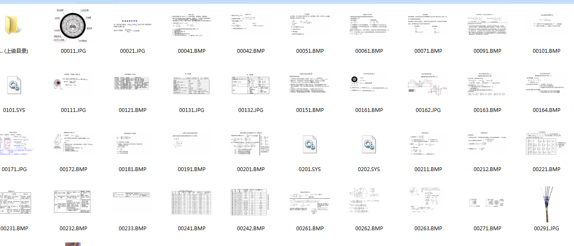Select the 00101.BMP file thumbnail
The image size is (574, 246).
tap(546, 26)
